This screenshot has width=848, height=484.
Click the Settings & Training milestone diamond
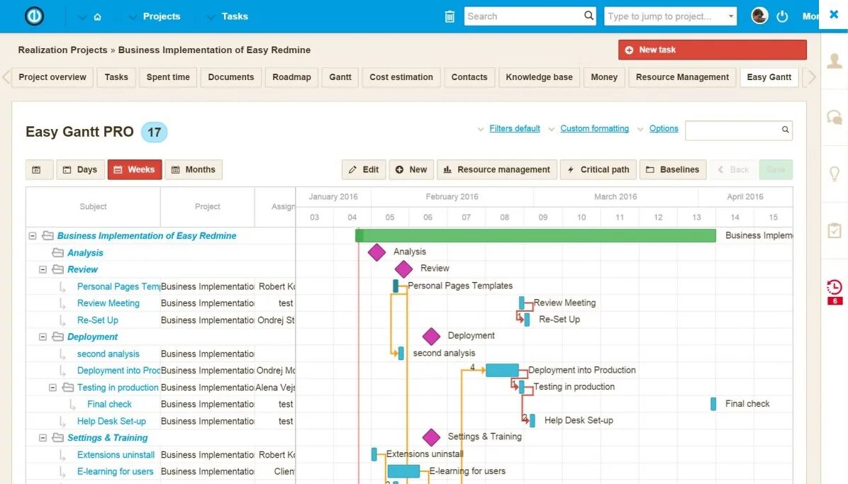(x=431, y=437)
